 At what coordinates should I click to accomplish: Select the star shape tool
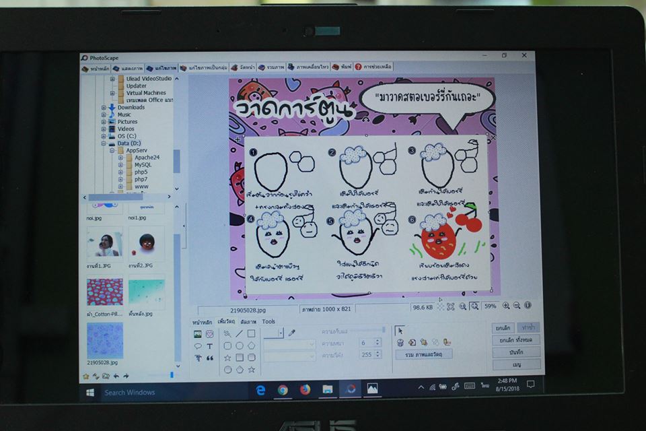point(227,358)
